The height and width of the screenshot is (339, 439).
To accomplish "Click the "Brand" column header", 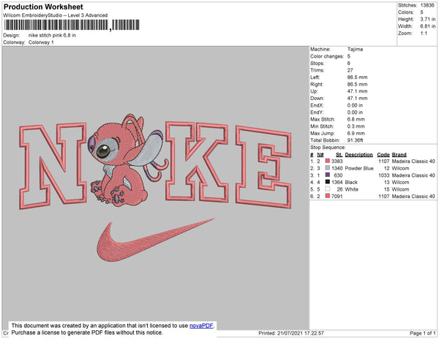I will tap(399, 155).
